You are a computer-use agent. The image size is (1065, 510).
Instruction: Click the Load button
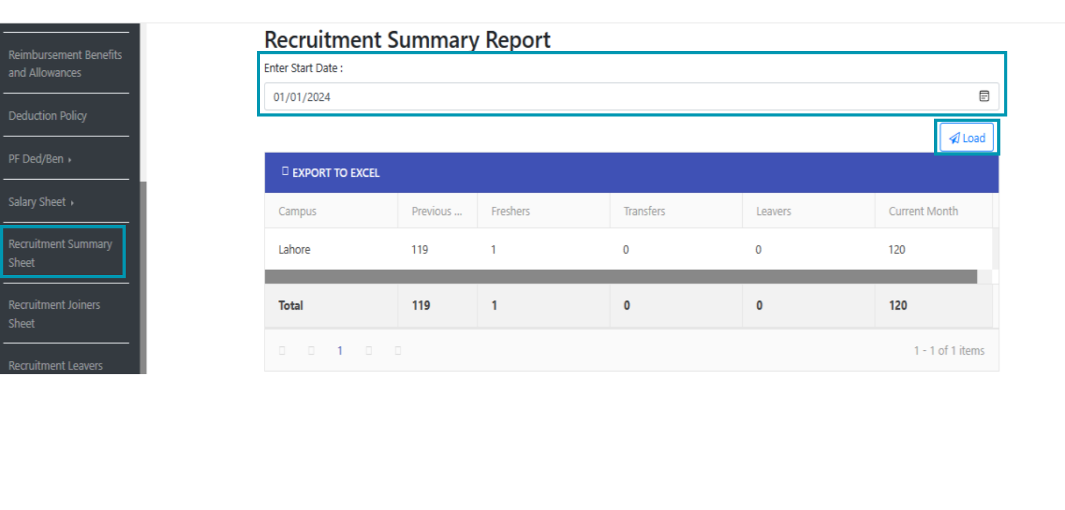pos(967,137)
